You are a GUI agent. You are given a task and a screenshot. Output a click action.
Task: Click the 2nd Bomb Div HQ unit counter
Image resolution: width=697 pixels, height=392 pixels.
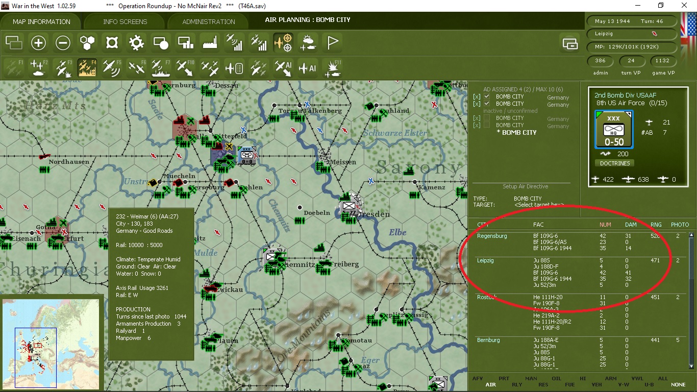pos(614,130)
